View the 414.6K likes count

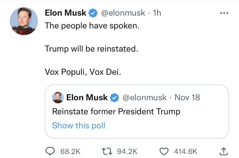click(185, 152)
